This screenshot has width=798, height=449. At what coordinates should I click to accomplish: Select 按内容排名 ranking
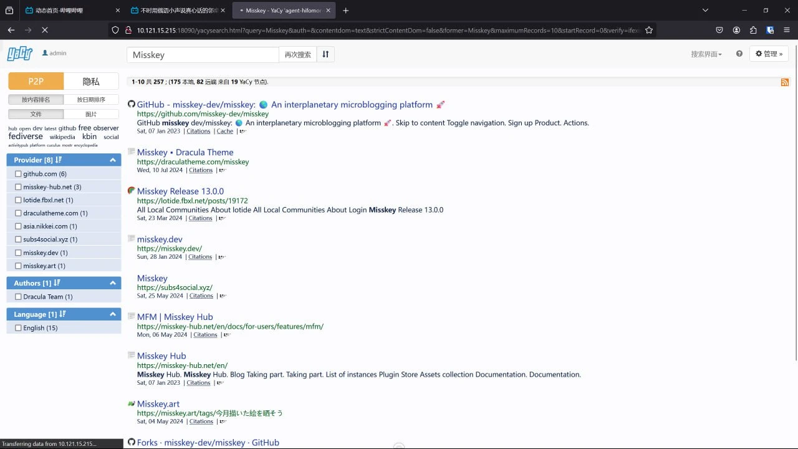pyautogui.click(x=36, y=99)
